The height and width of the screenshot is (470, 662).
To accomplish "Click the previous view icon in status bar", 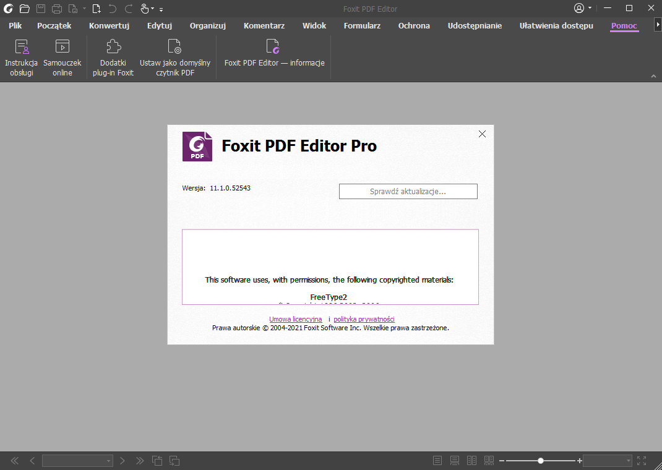I will [157, 461].
